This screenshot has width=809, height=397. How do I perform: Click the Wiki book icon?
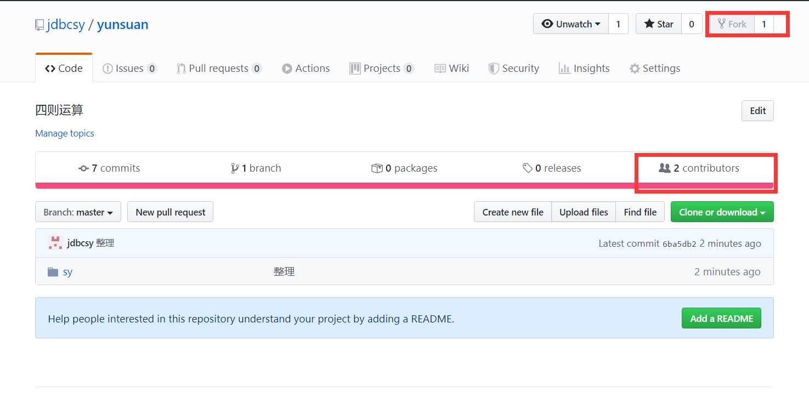coord(440,69)
